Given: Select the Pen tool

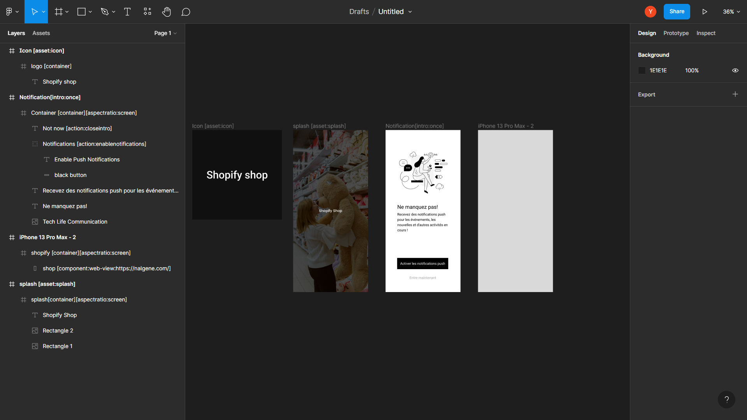Looking at the screenshot, I should (x=104, y=12).
